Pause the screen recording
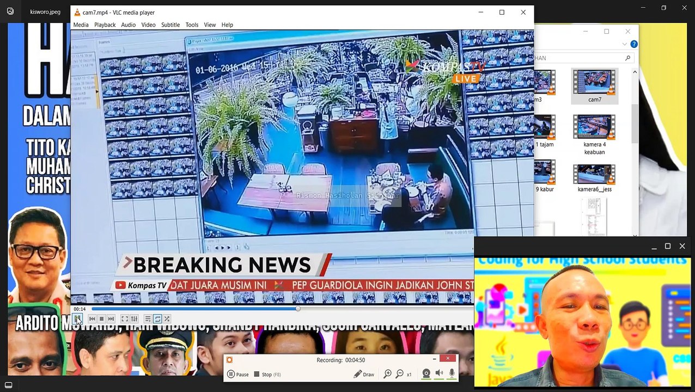Viewport: 695px width, 392px height. (239, 374)
